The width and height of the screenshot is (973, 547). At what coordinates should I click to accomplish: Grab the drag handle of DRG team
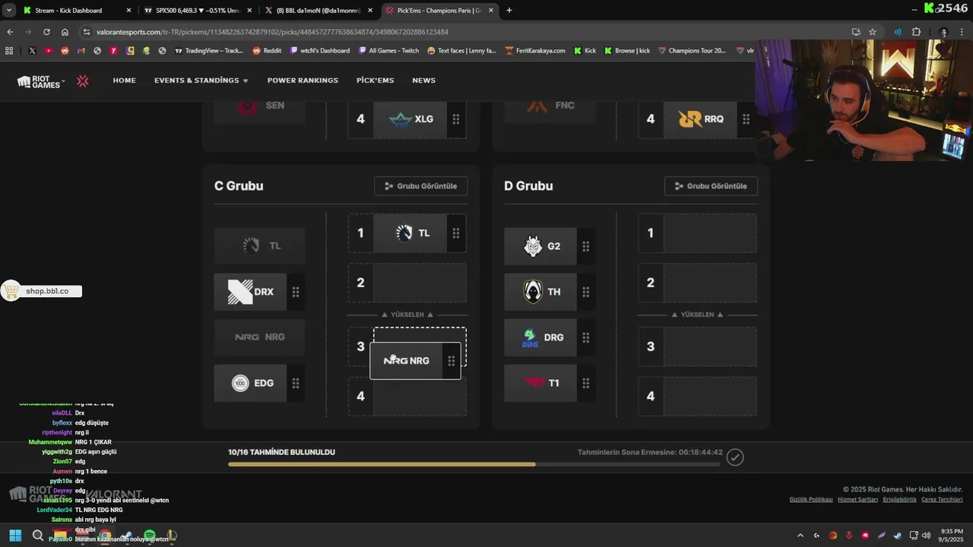[x=586, y=337]
